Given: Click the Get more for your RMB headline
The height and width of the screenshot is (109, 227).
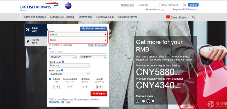Looking at the screenshot, I should 159,46.
